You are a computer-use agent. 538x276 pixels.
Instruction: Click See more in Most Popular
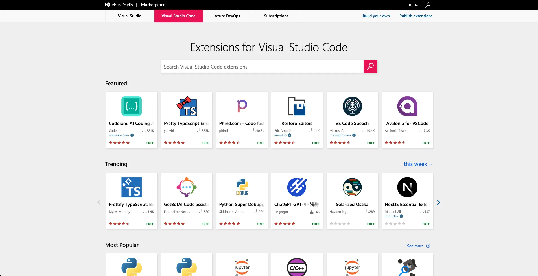415,246
